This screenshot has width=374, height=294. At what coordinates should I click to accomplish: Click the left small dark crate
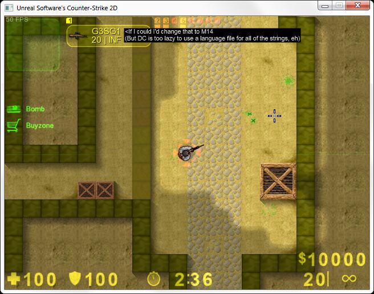coord(87,190)
